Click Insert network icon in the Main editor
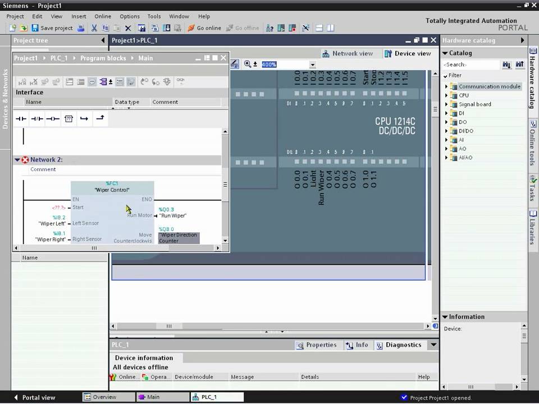The width and height of the screenshot is (539, 404). point(22,82)
